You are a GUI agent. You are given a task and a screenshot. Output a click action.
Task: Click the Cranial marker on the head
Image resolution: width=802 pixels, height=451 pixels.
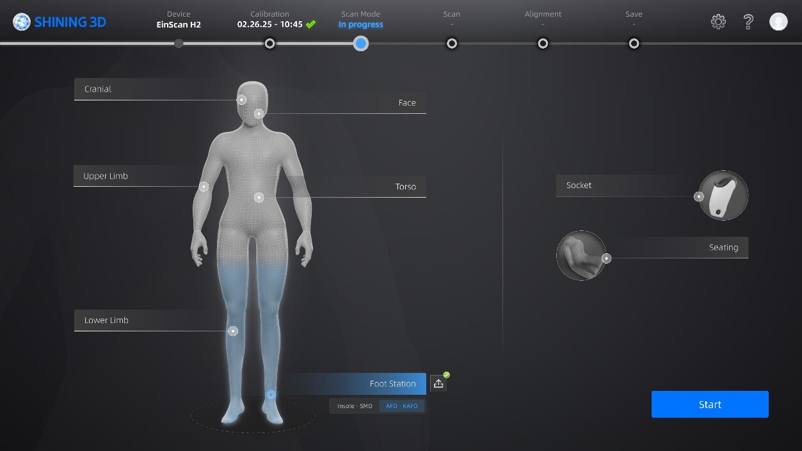(x=241, y=100)
